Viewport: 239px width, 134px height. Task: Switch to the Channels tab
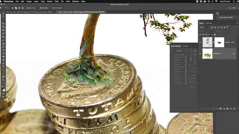[209, 23]
